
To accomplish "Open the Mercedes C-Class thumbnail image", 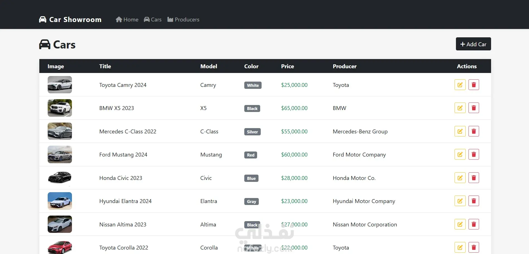I will click(60, 131).
